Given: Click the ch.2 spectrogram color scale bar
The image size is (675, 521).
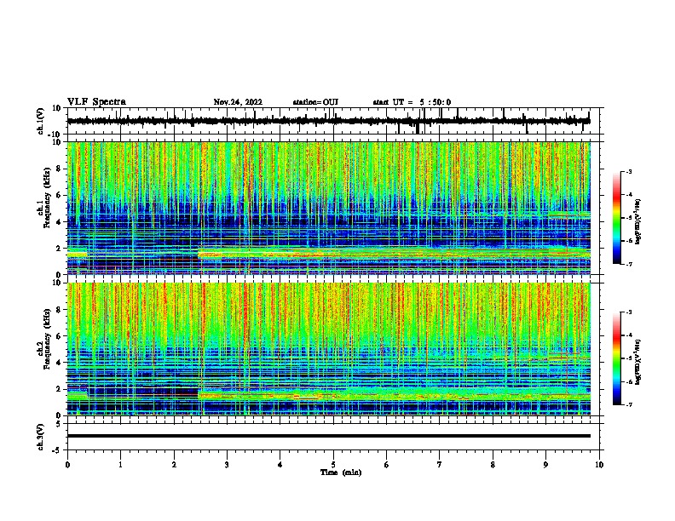Looking at the screenshot, I should pos(616,358).
